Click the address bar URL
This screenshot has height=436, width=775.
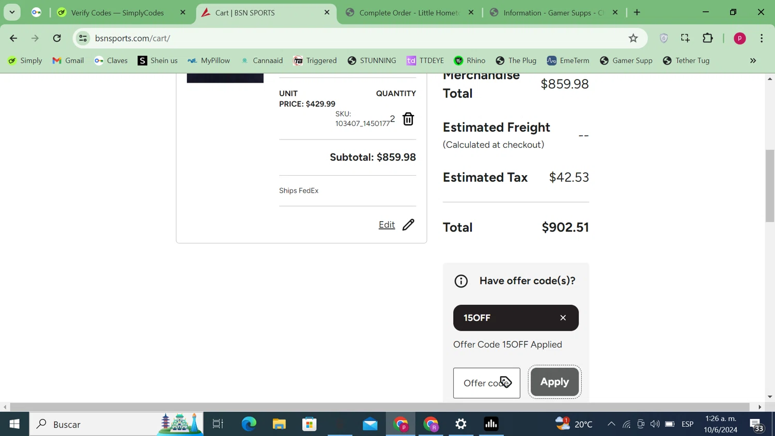coord(132,38)
